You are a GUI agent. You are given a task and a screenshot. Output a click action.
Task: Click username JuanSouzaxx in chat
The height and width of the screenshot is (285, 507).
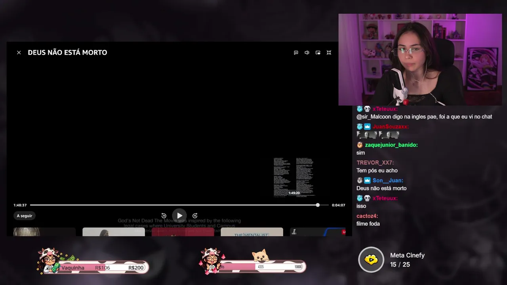[x=391, y=127]
